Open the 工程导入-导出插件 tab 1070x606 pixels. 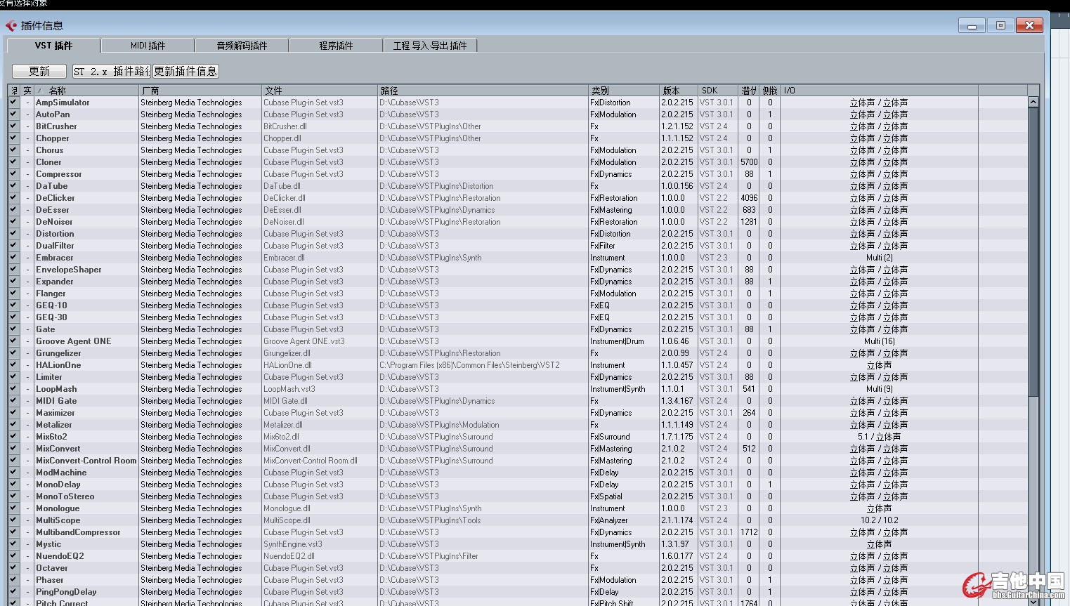tap(430, 46)
